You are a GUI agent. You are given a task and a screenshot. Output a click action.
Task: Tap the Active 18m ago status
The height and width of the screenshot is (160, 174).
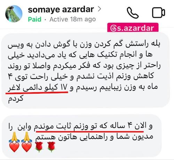[73, 19]
